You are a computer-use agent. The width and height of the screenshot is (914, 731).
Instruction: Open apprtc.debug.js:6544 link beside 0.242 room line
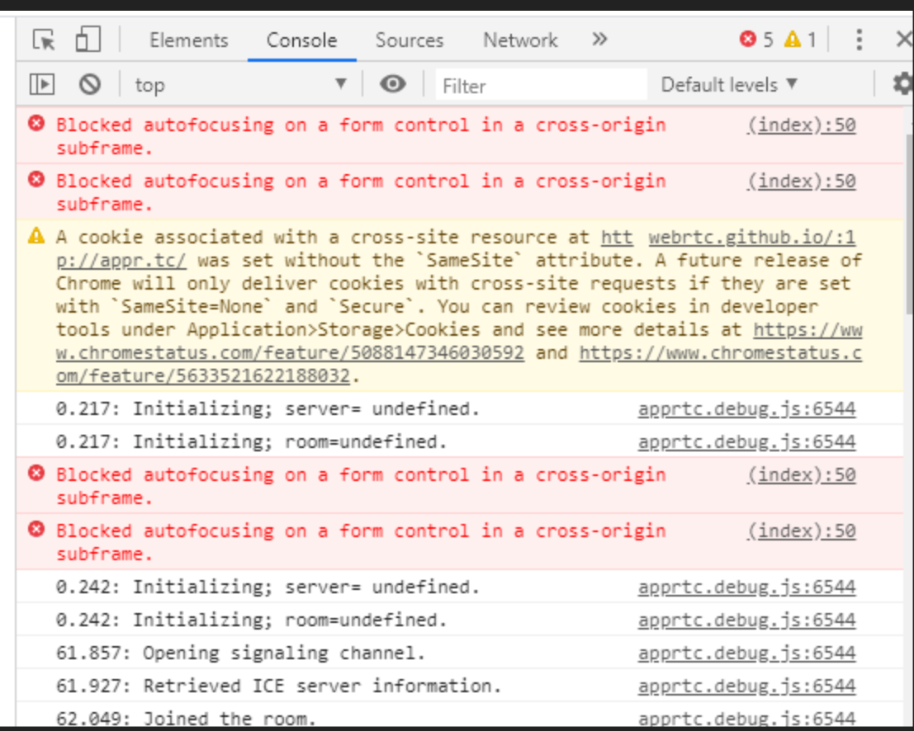tap(746, 620)
